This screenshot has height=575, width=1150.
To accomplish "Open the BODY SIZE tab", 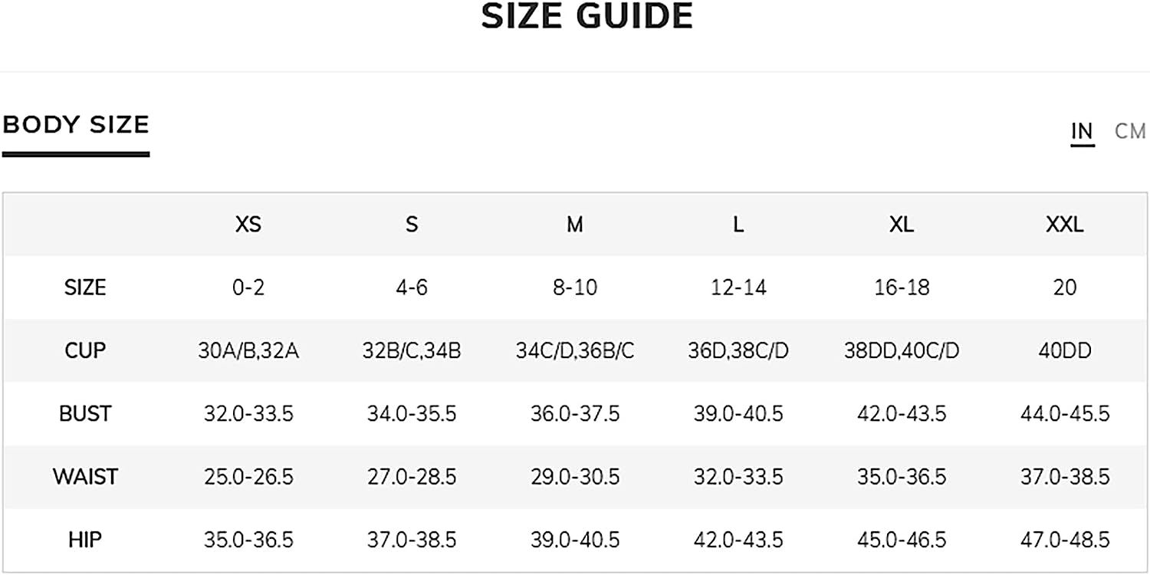I will 75,124.
